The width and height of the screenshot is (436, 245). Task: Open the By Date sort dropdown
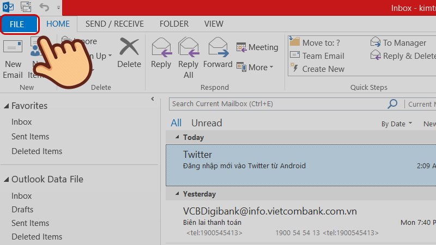click(x=397, y=124)
